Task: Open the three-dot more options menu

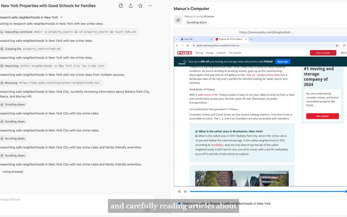Action: coord(150,6)
